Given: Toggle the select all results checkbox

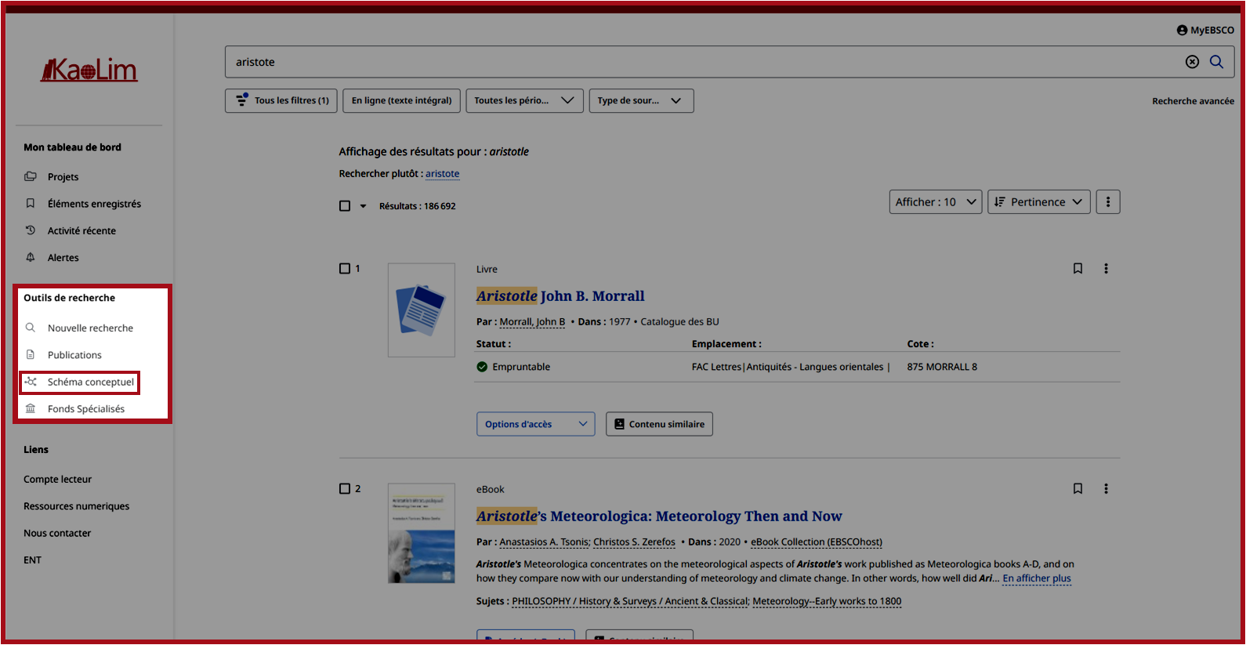Looking at the screenshot, I should tap(345, 206).
